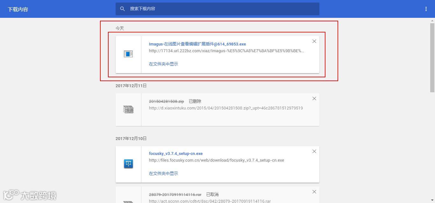Open the three-dot more actions menu

426,9
